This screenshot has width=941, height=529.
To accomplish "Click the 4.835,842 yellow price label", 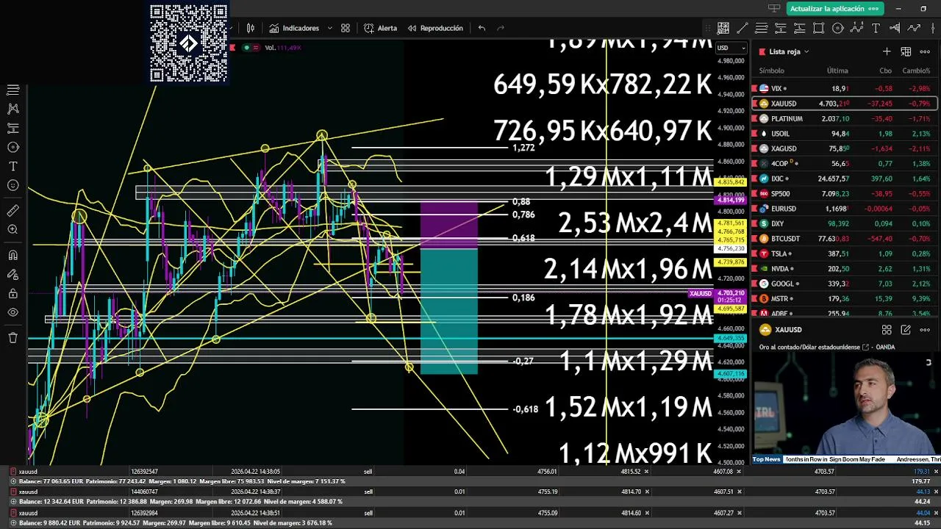I will (730, 181).
